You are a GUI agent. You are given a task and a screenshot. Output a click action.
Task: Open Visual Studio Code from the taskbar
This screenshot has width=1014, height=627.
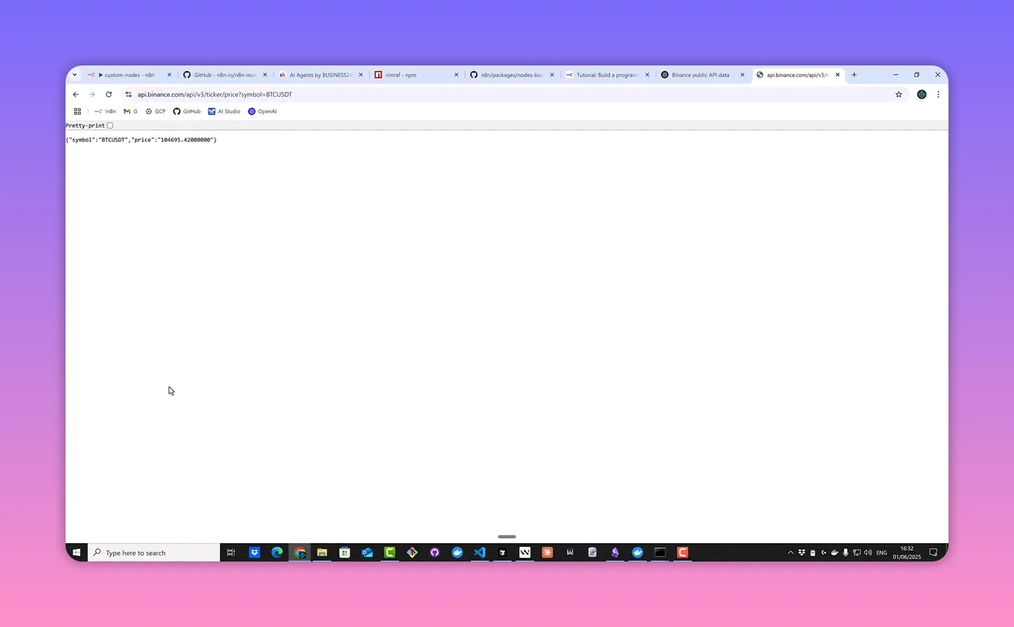[480, 553]
